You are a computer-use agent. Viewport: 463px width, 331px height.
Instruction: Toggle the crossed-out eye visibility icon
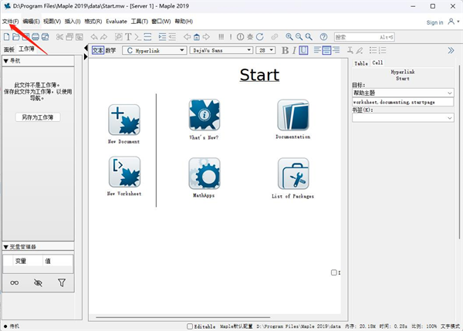39,283
